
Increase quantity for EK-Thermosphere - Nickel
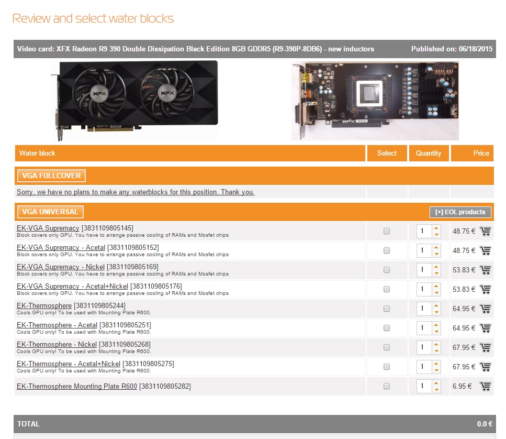click(x=436, y=344)
